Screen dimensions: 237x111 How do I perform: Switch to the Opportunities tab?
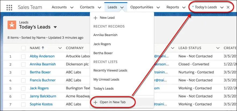point(142,7)
